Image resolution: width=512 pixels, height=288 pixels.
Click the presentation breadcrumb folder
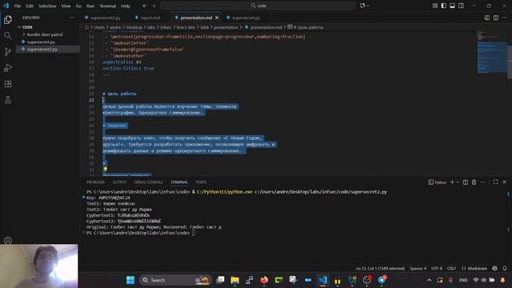point(226,27)
